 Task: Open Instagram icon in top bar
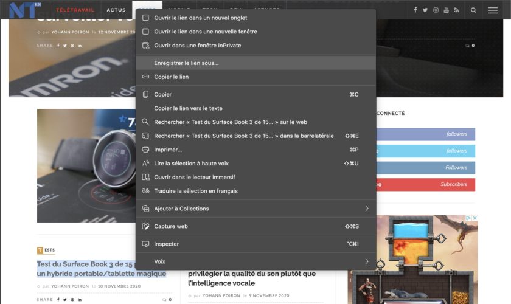[436, 10]
